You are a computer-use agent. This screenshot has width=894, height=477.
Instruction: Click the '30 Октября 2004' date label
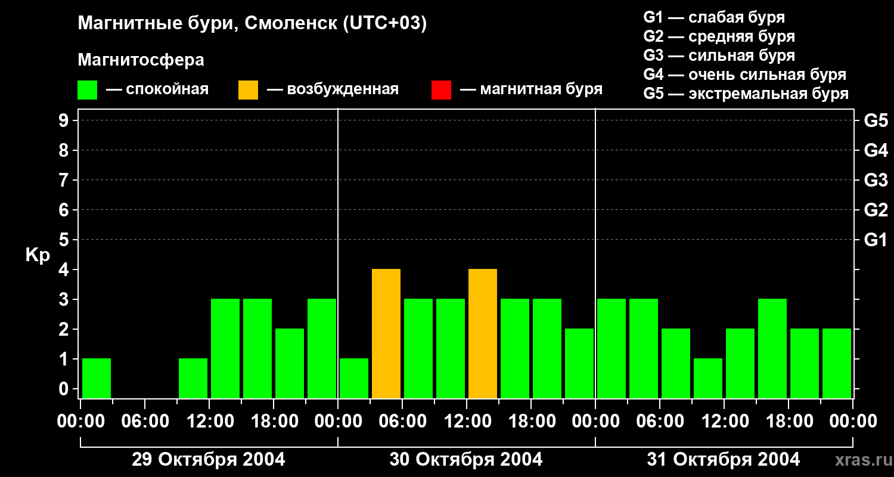(x=466, y=459)
